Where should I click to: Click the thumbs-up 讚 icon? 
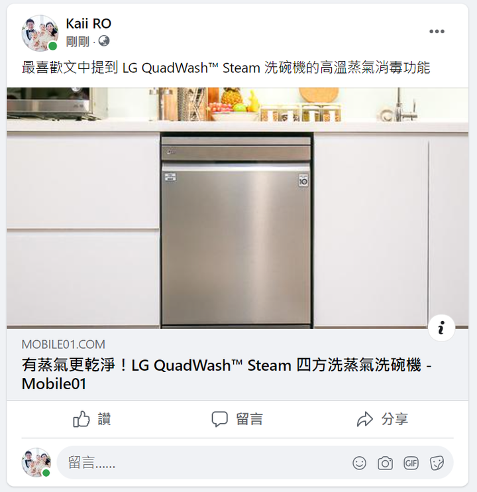[81, 419]
